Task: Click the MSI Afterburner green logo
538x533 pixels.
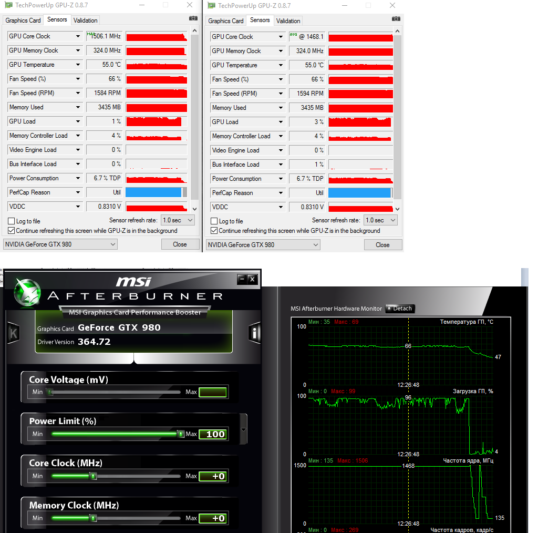Action: [27, 292]
